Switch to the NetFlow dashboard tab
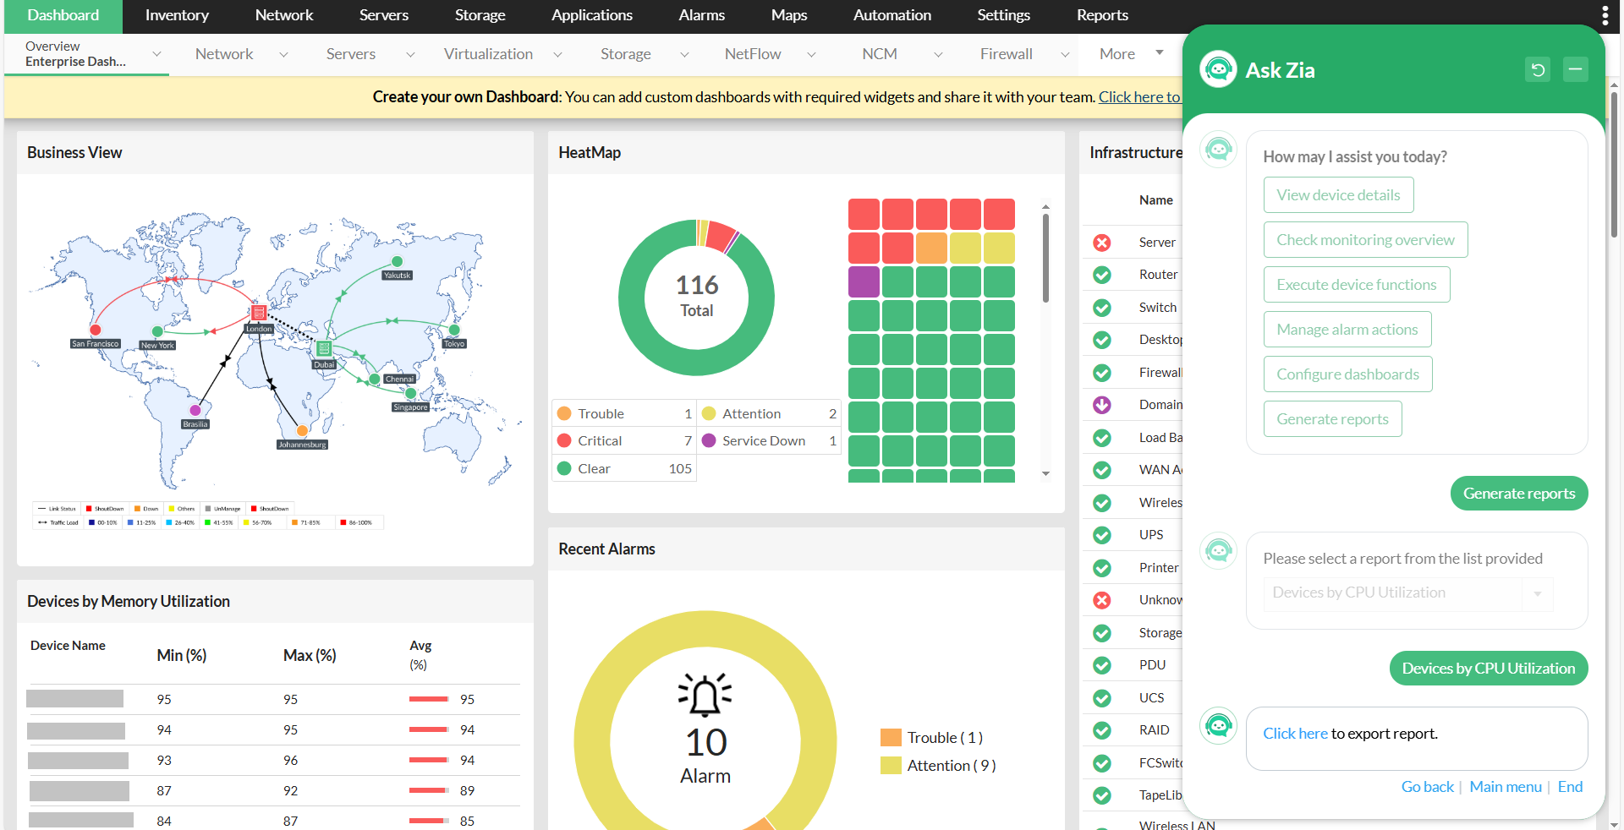This screenshot has width=1624, height=830. click(x=752, y=53)
